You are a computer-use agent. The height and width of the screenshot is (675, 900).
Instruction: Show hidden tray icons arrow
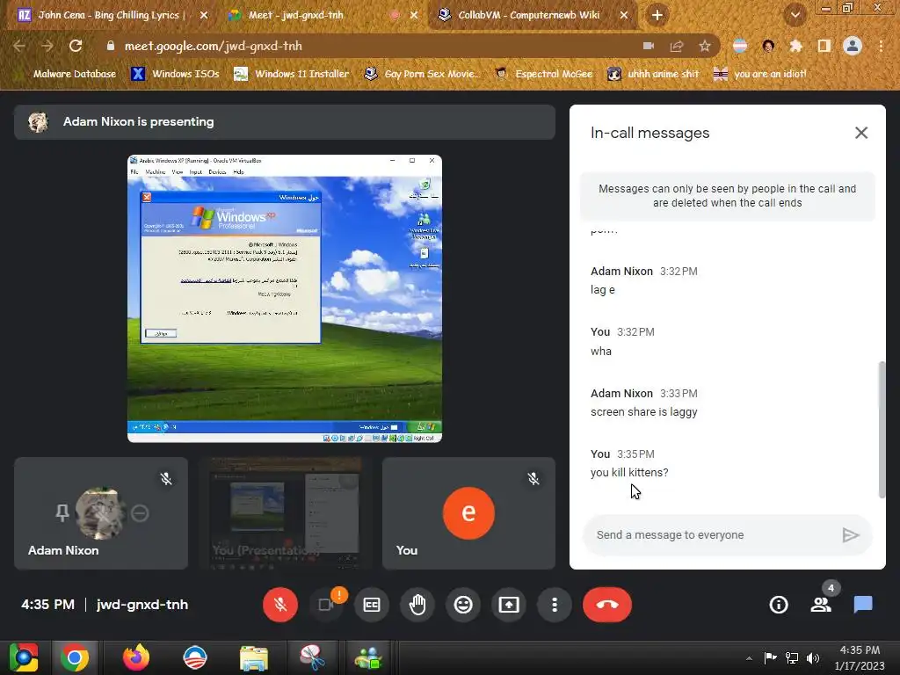pyautogui.click(x=749, y=658)
